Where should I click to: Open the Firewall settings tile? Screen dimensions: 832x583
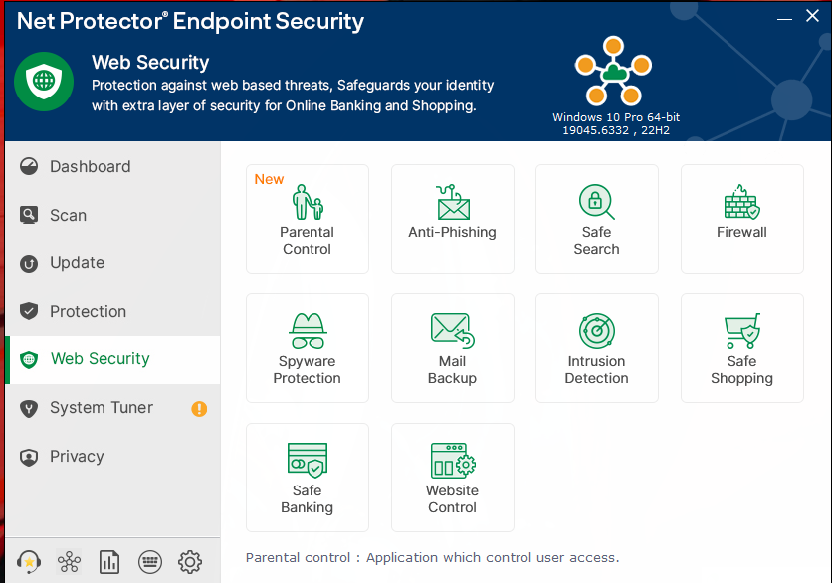click(x=741, y=219)
